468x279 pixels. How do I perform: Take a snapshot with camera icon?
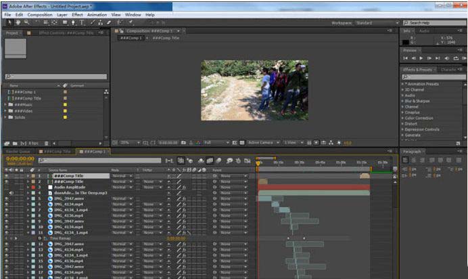pos(184,143)
